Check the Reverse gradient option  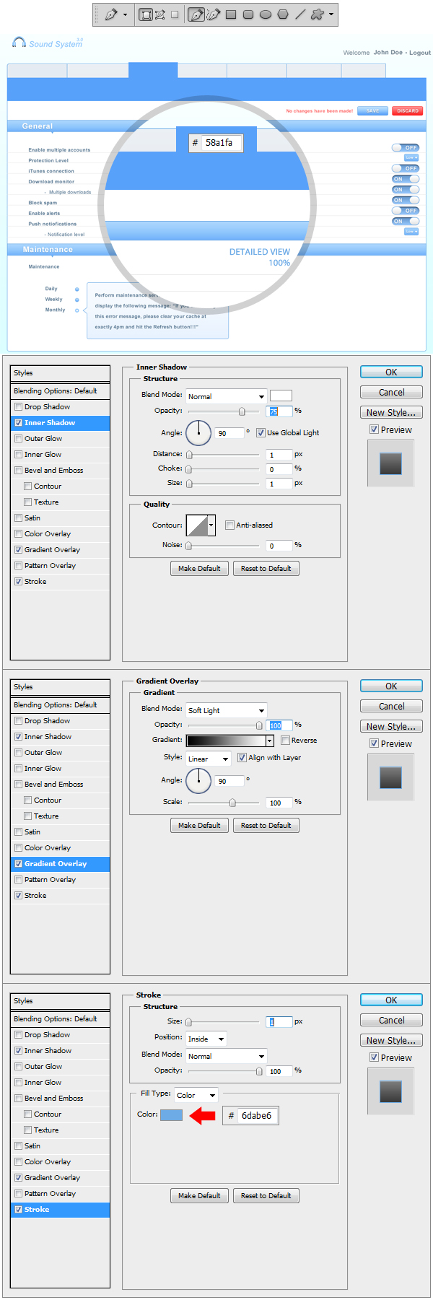(285, 741)
